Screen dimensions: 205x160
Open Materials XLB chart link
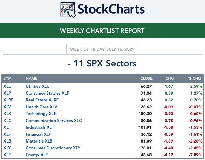pos(39,141)
